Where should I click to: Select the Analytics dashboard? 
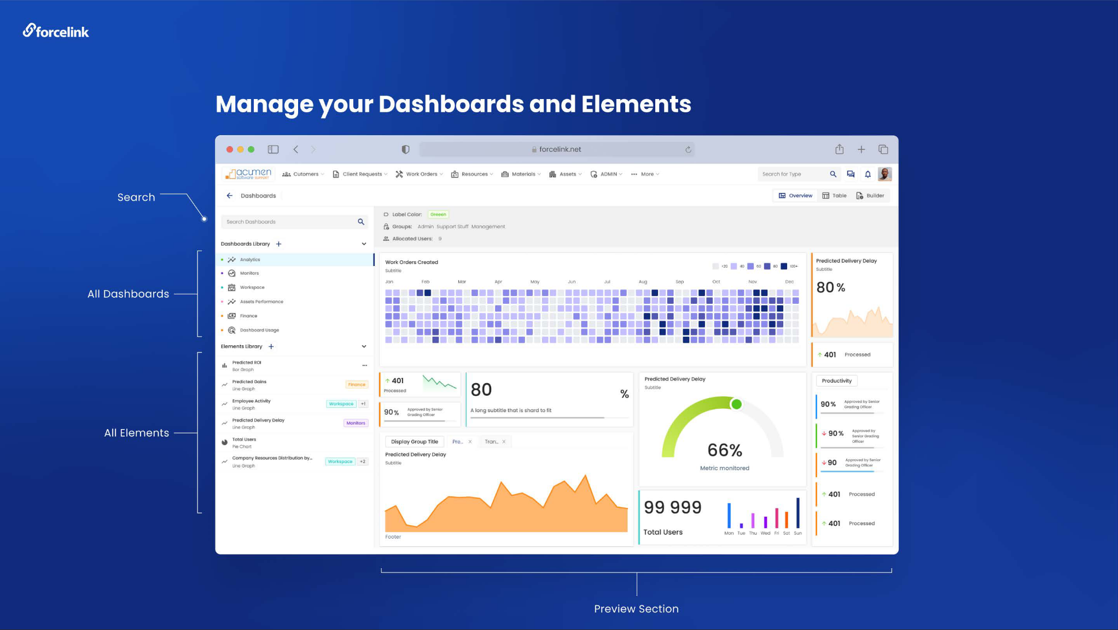(x=250, y=259)
